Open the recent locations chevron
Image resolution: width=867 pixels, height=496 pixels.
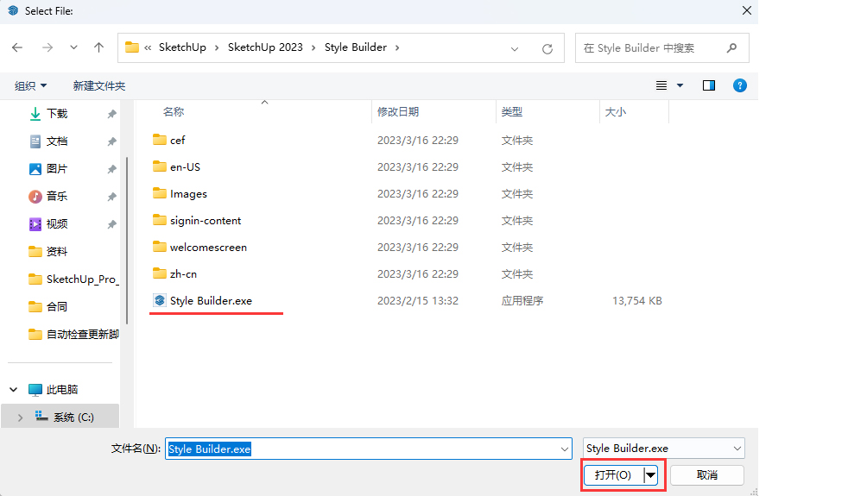[73, 47]
